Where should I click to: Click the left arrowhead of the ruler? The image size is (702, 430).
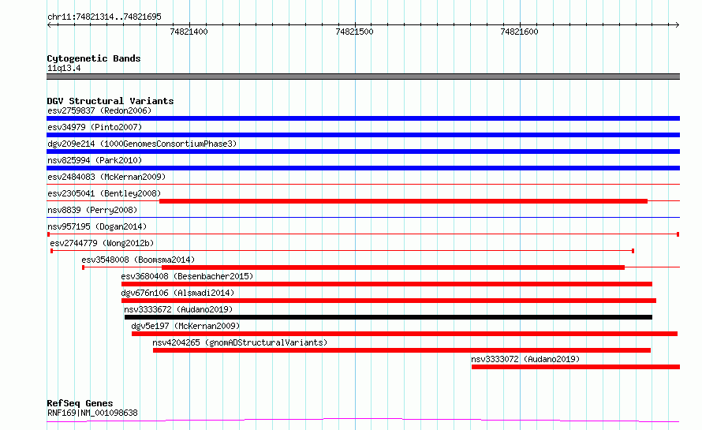(49, 24)
